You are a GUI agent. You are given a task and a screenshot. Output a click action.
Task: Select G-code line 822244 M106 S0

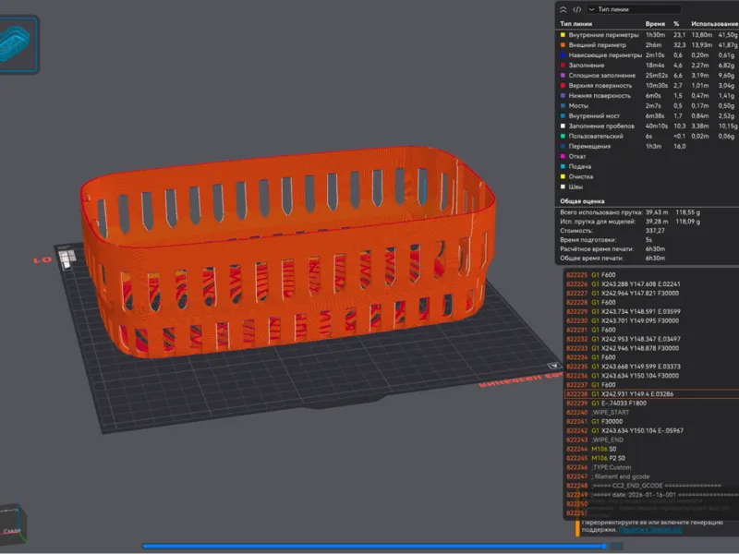(652, 450)
